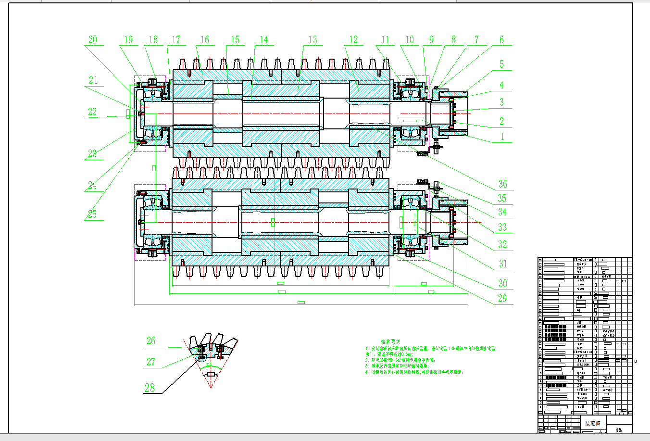This screenshot has height=441, width=650.
Task: Select part callout number 17
Action: tap(176, 40)
